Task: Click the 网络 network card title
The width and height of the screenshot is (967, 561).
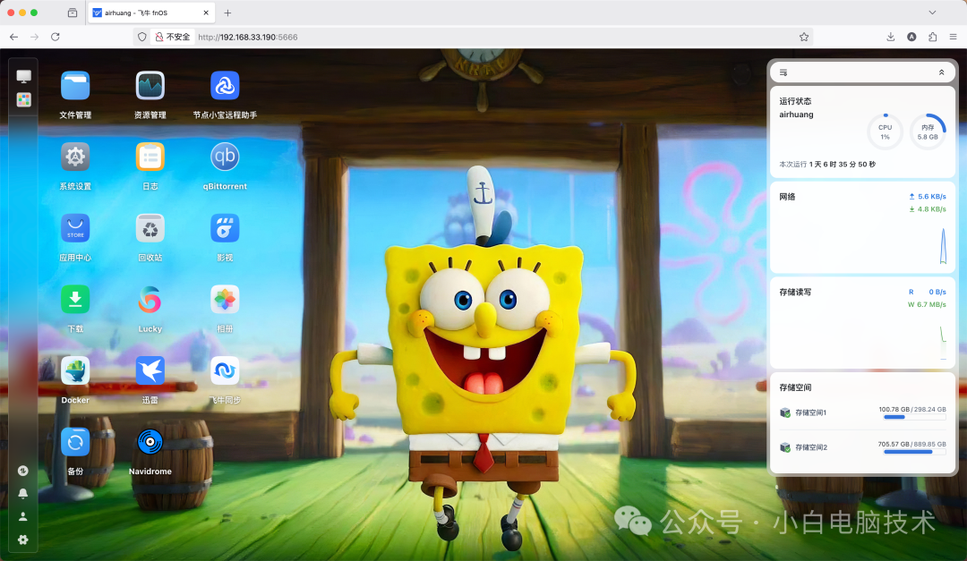Action: coord(787,197)
